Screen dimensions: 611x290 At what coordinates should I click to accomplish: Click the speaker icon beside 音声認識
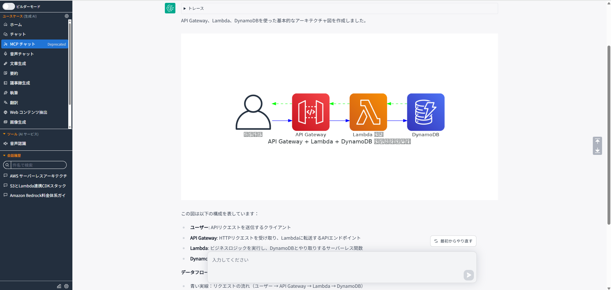(x=5, y=143)
